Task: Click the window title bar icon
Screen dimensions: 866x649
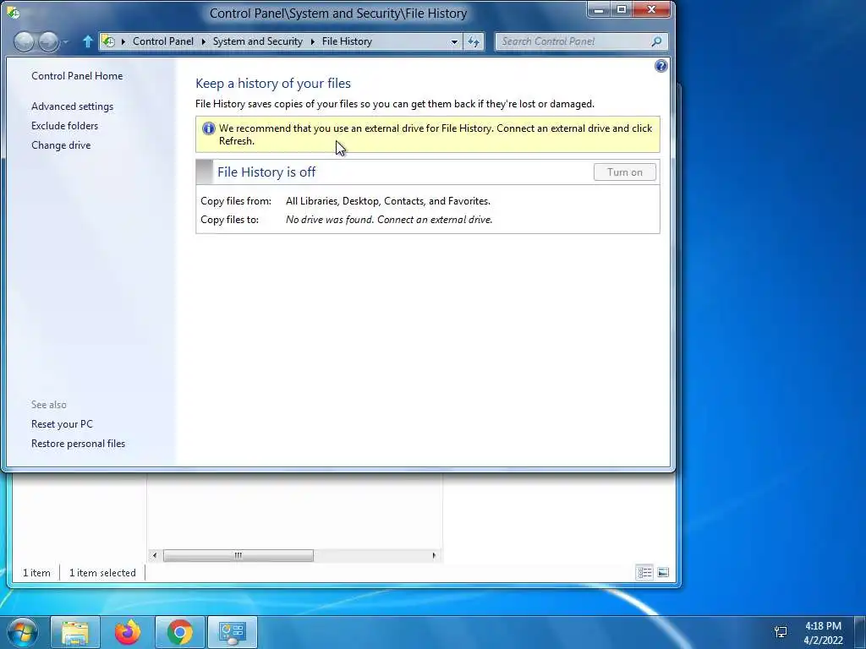Action: click(14, 13)
